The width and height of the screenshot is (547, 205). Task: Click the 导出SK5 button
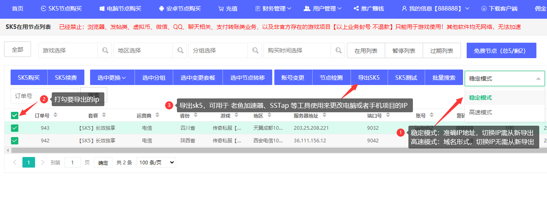369,78
